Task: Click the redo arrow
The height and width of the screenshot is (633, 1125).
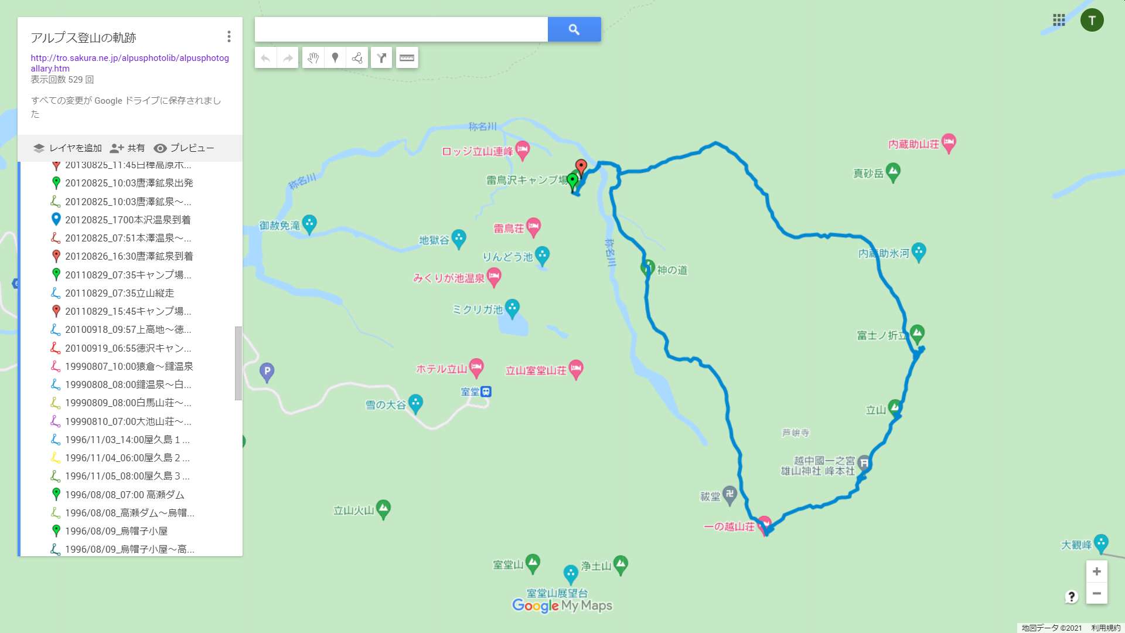Action: [288, 58]
